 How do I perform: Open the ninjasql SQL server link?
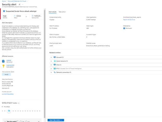tap(9, 60)
